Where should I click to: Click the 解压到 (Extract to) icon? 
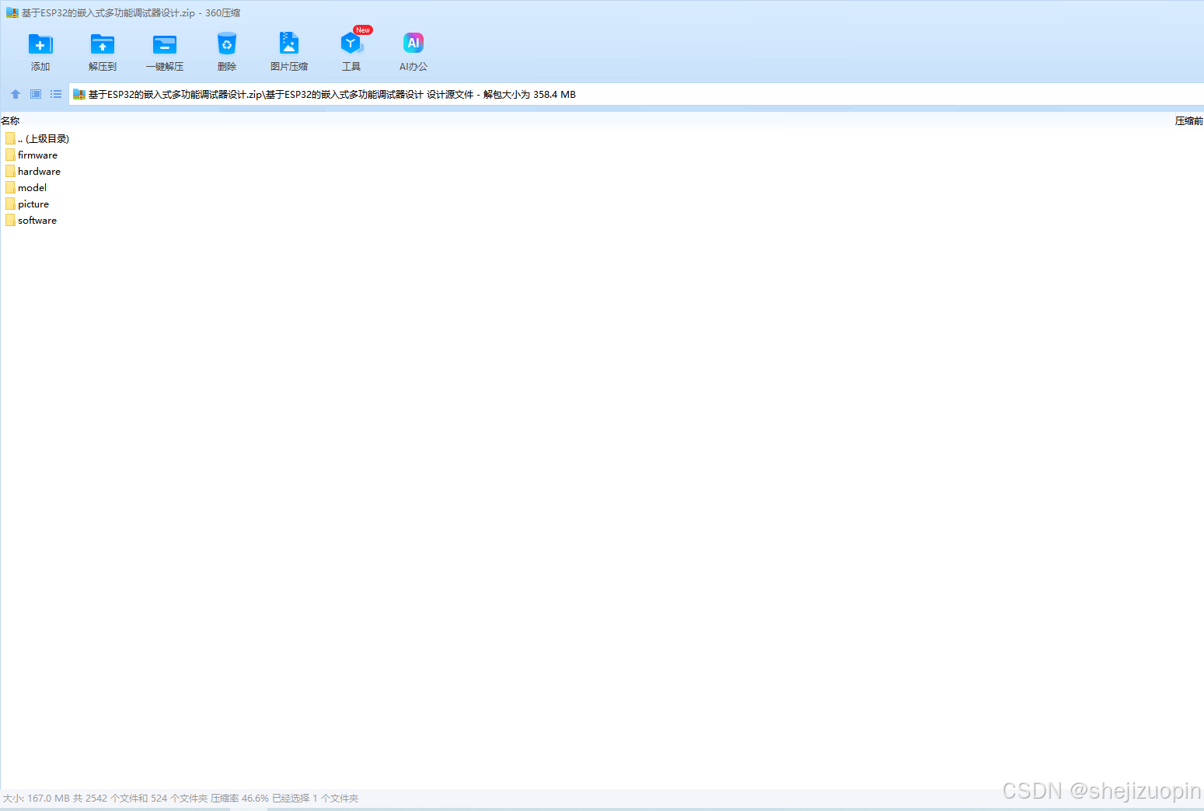point(103,44)
